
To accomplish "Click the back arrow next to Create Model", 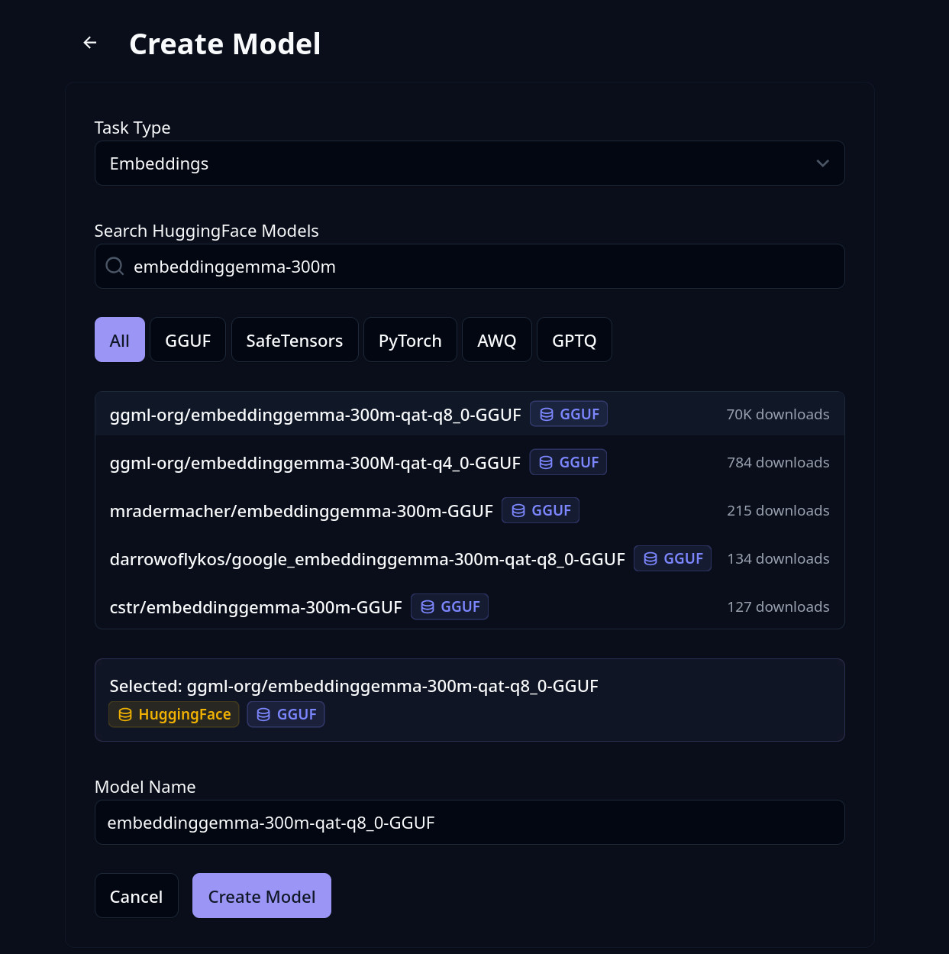I will (x=90, y=43).
